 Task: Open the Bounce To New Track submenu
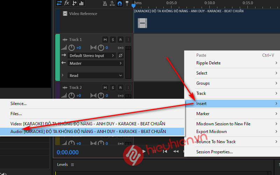pyautogui.click(x=232, y=142)
